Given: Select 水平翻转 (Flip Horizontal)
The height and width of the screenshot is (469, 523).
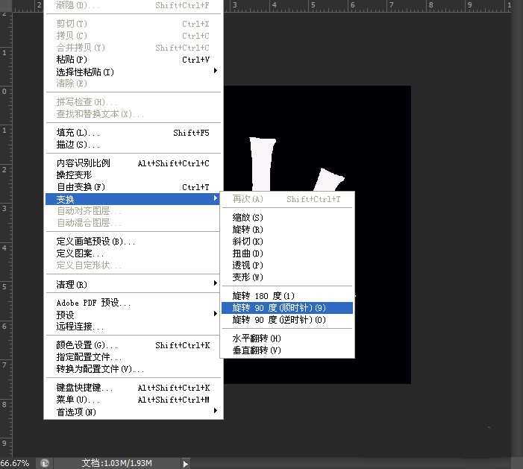Looking at the screenshot, I should pyautogui.click(x=257, y=339).
